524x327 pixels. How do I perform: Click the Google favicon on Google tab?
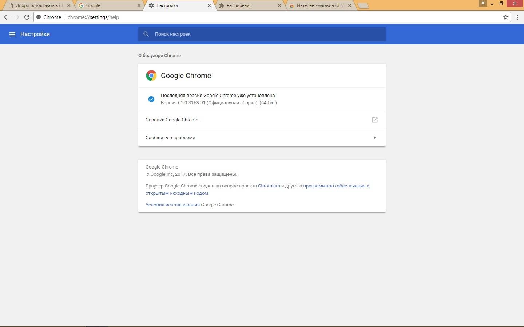click(x=81, y=5)
